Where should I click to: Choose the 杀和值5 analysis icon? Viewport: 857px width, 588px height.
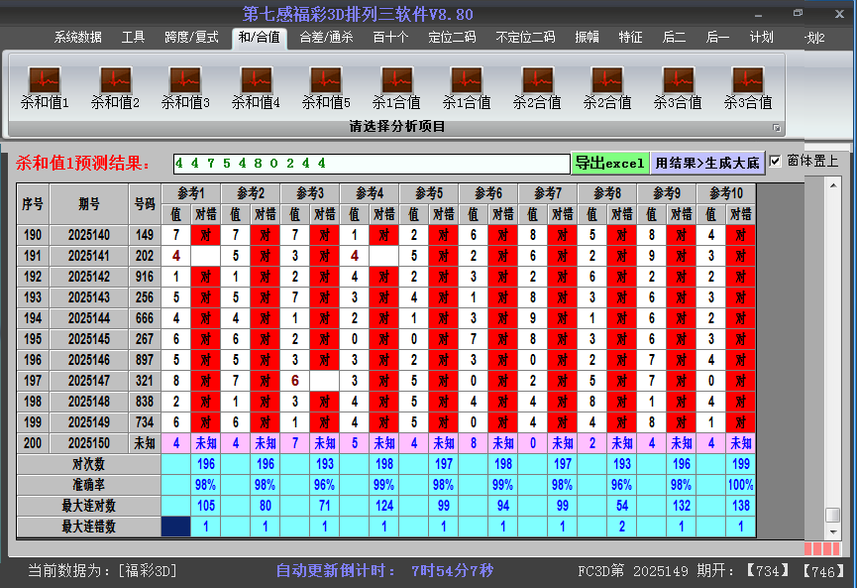point(326,87)
